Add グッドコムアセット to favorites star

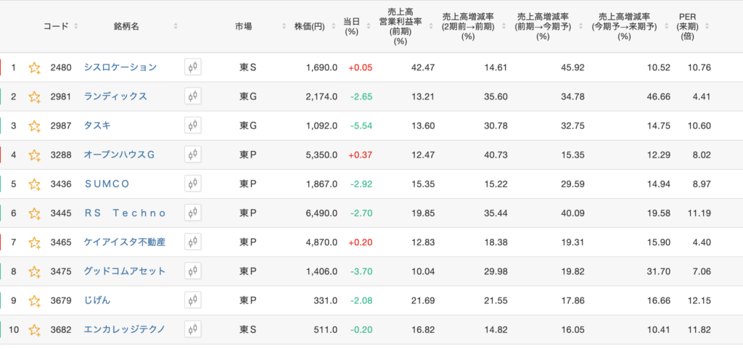click(x=34, y=272)
